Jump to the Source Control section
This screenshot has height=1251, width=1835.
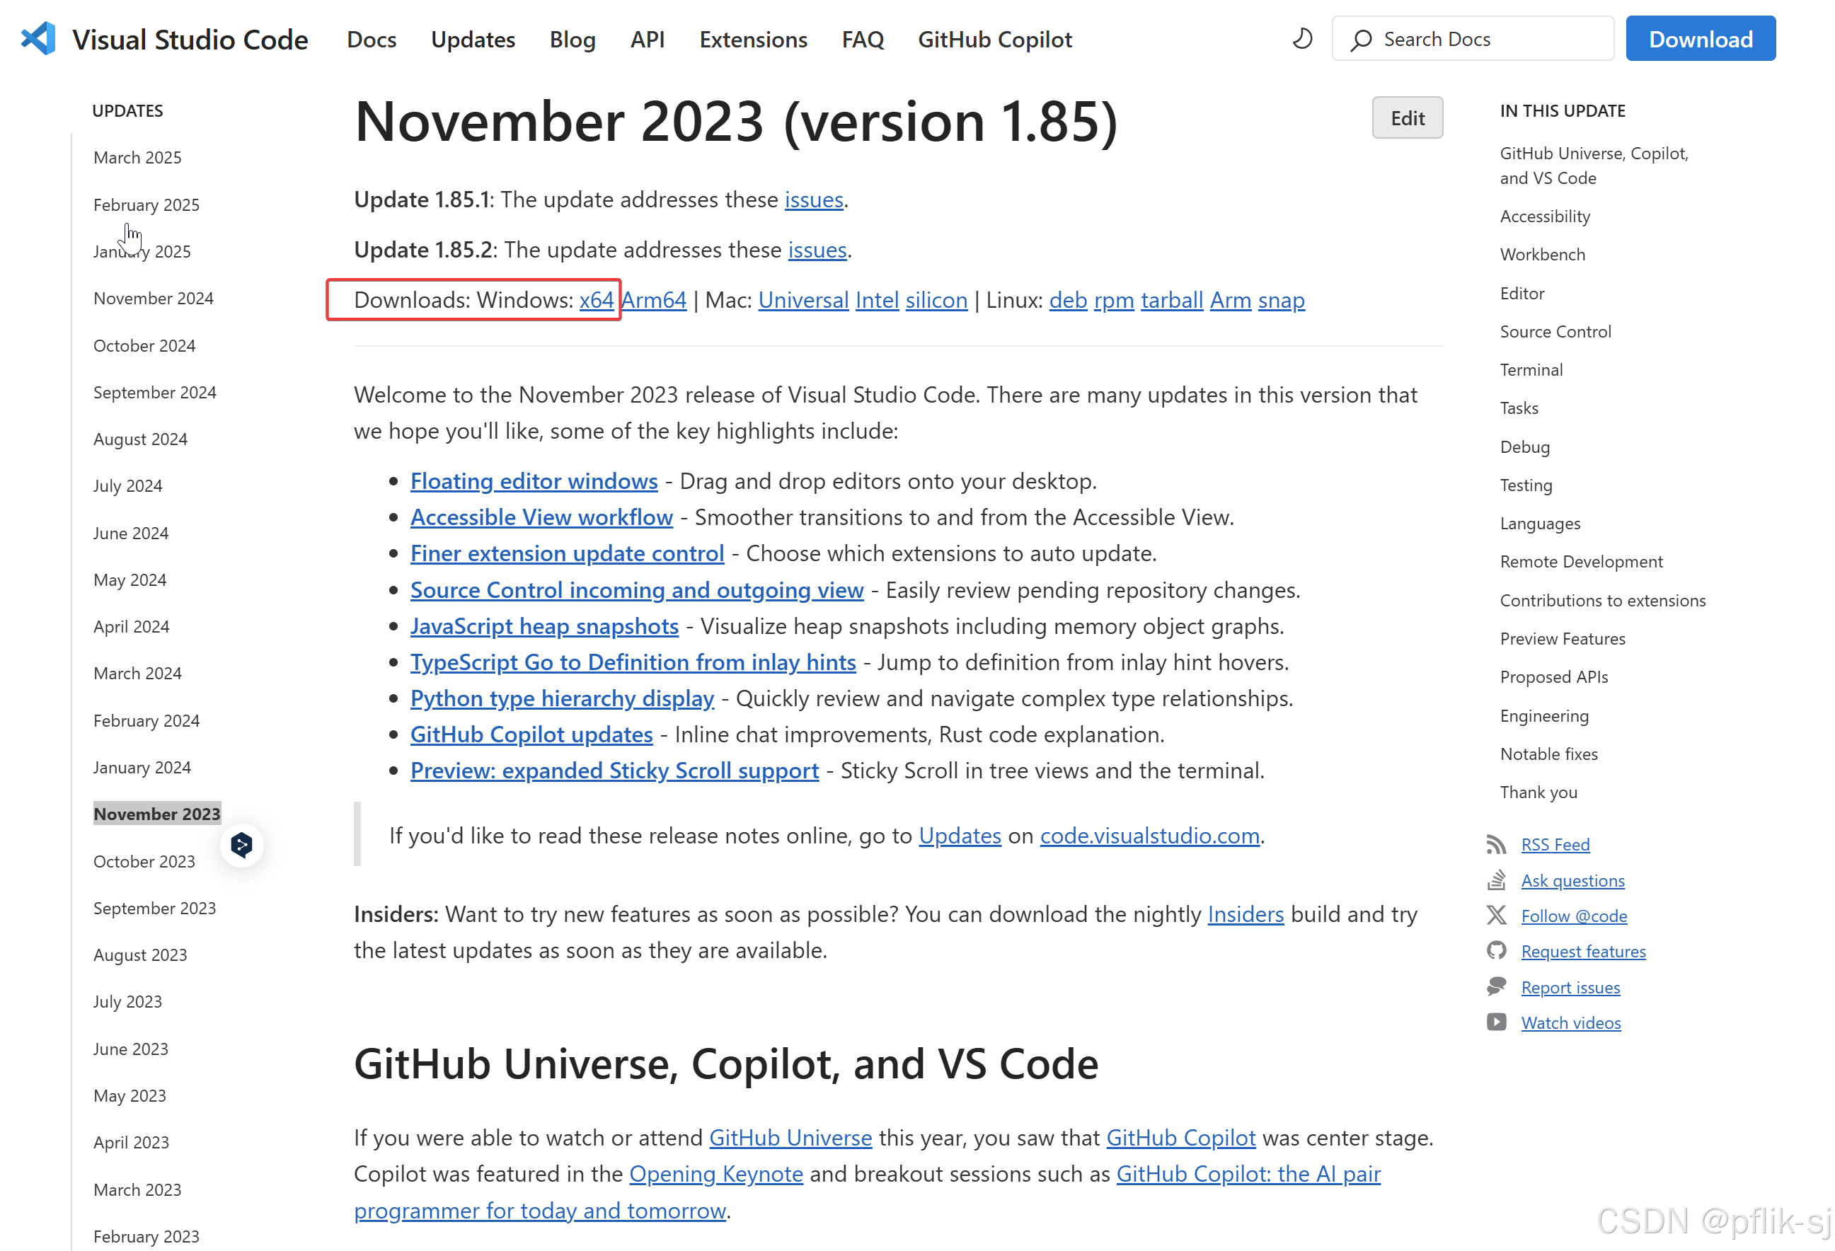click(x=1555, y=331)
